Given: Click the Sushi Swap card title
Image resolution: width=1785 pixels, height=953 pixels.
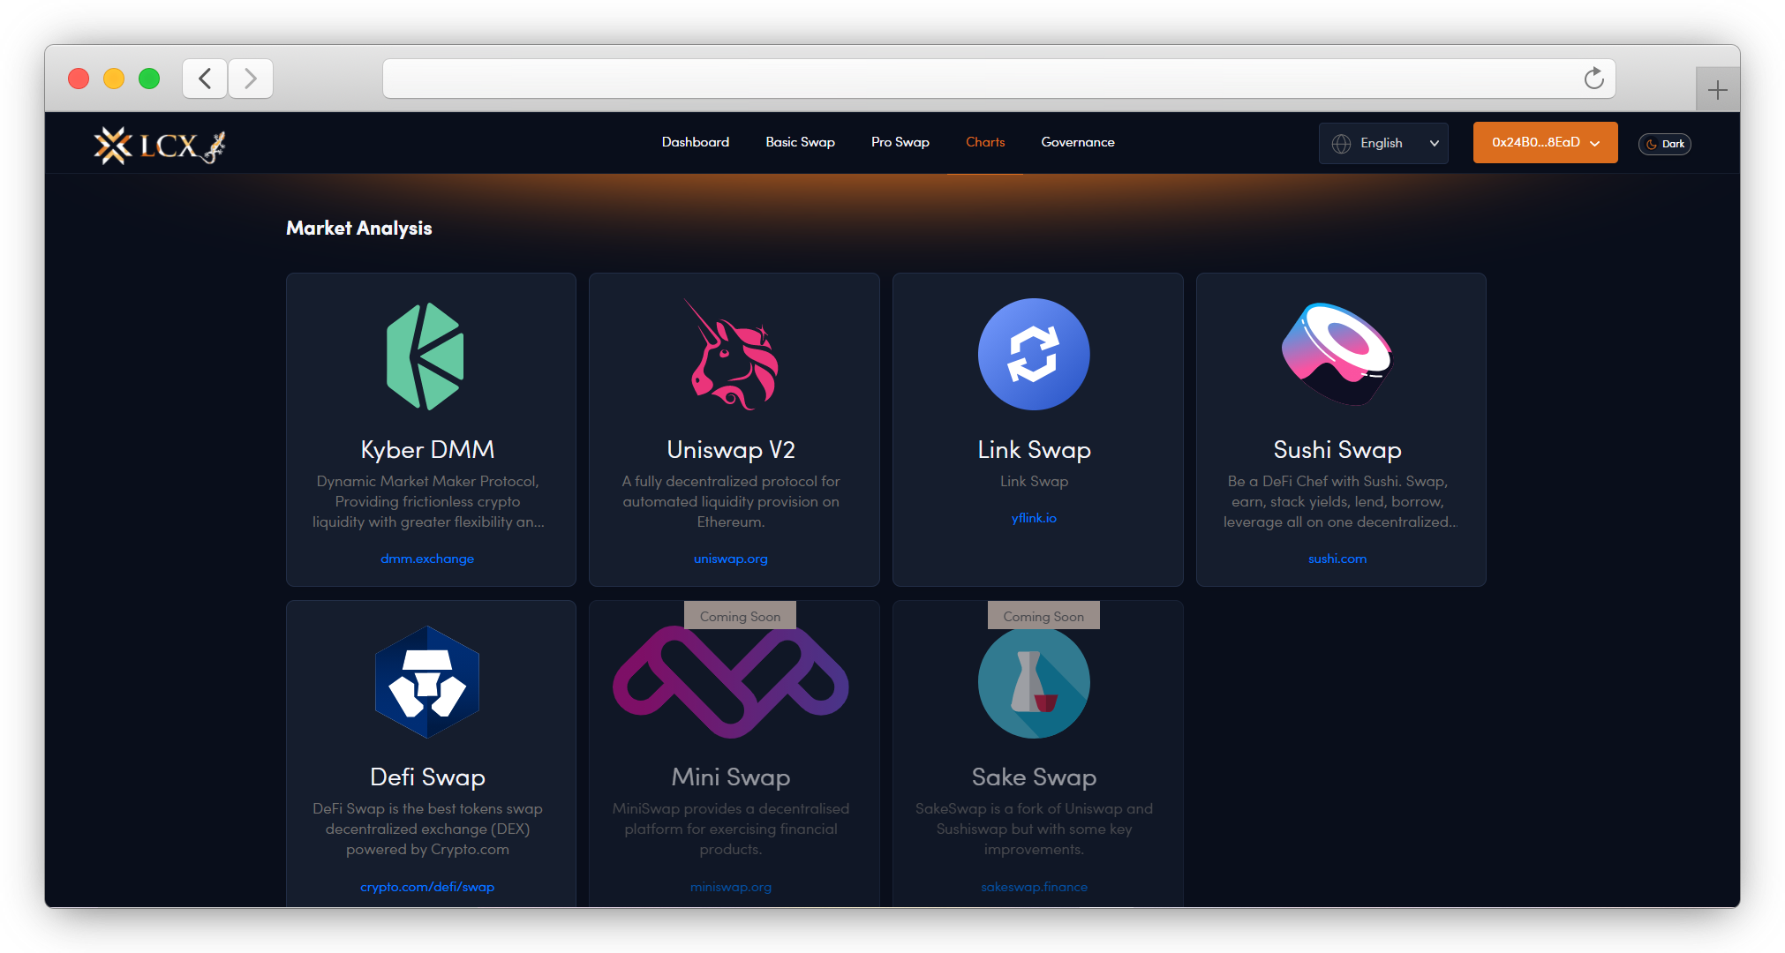Looking at the screenshot, I should click(1337, 450).
